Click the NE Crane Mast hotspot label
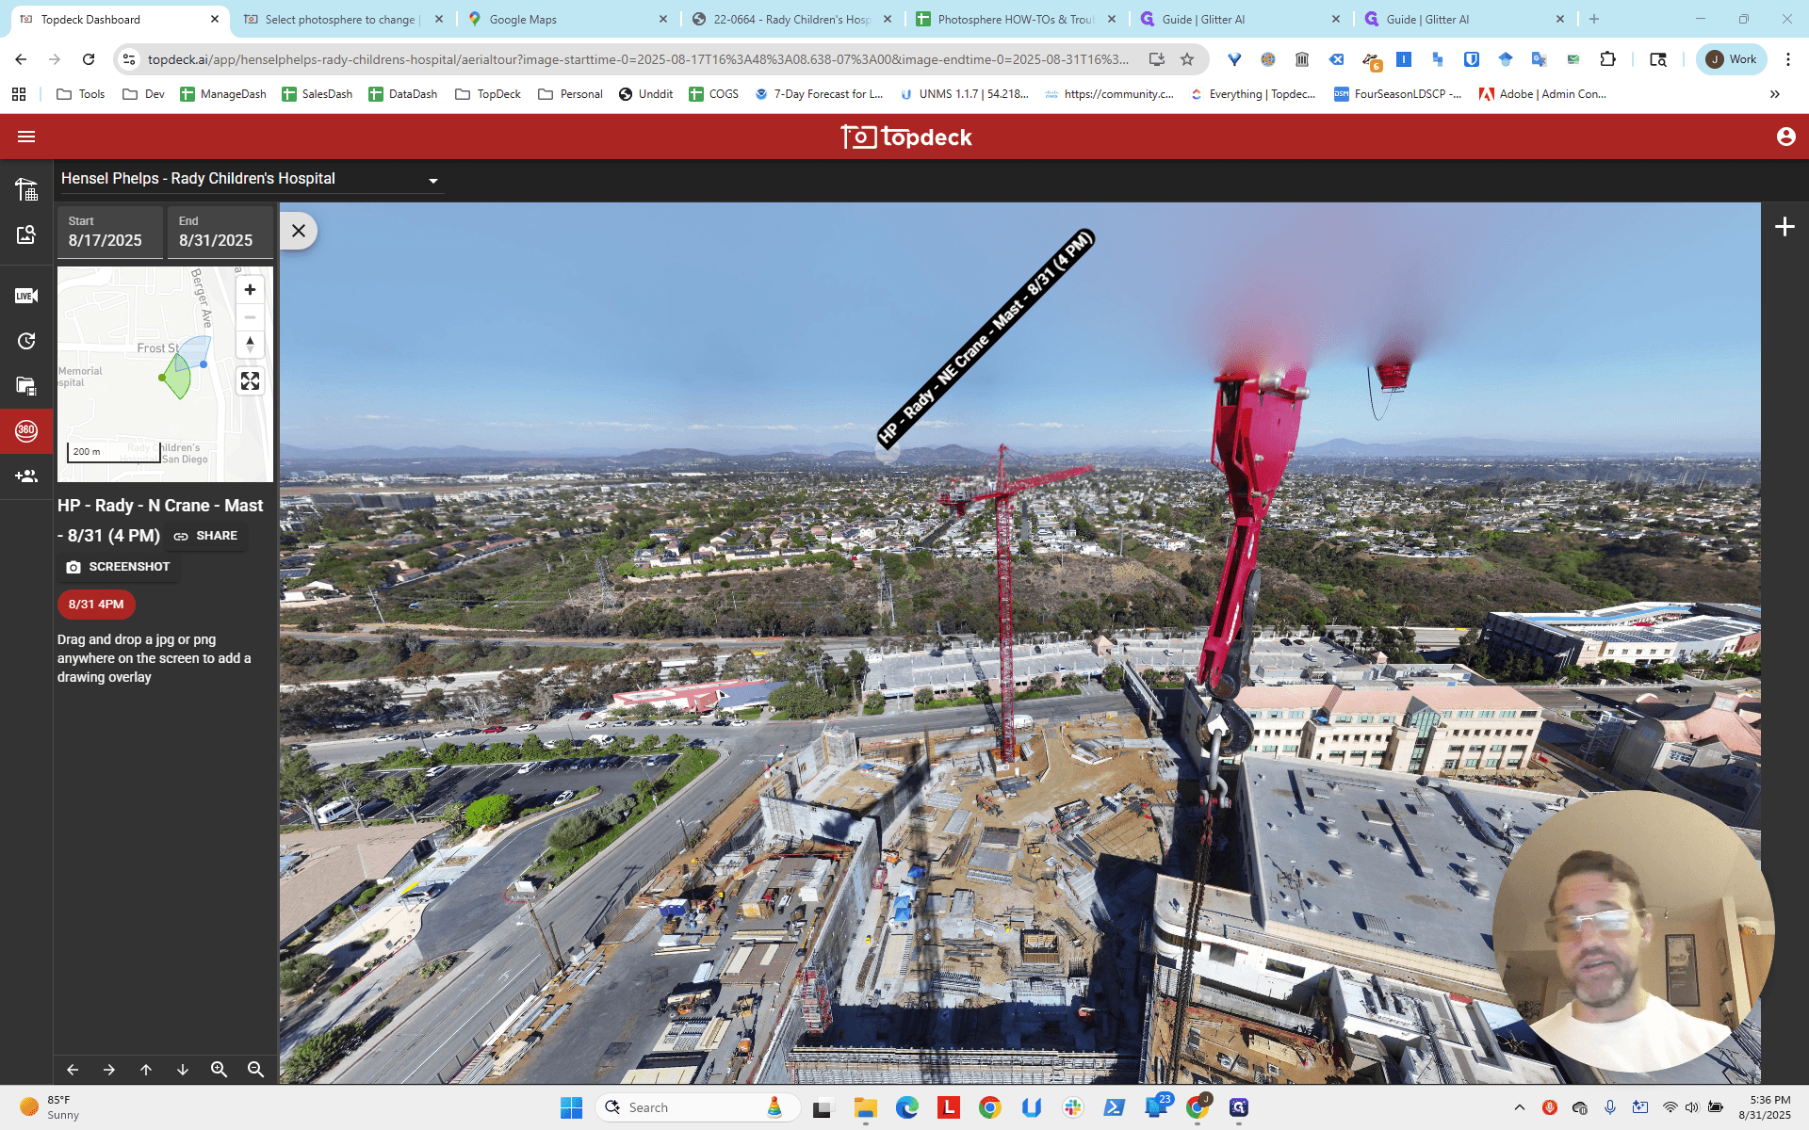 tap(986, 337)
